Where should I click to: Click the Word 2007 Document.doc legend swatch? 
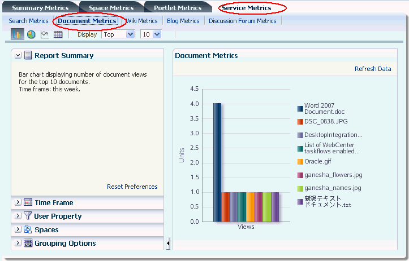[300, 109]
